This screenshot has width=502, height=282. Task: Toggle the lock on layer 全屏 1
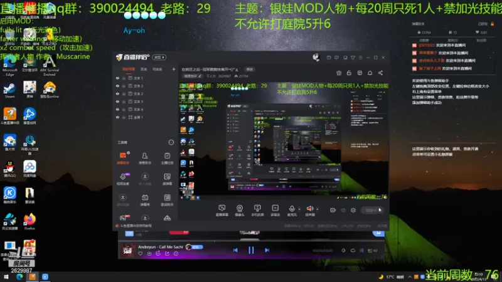click(x=124, y=117)
